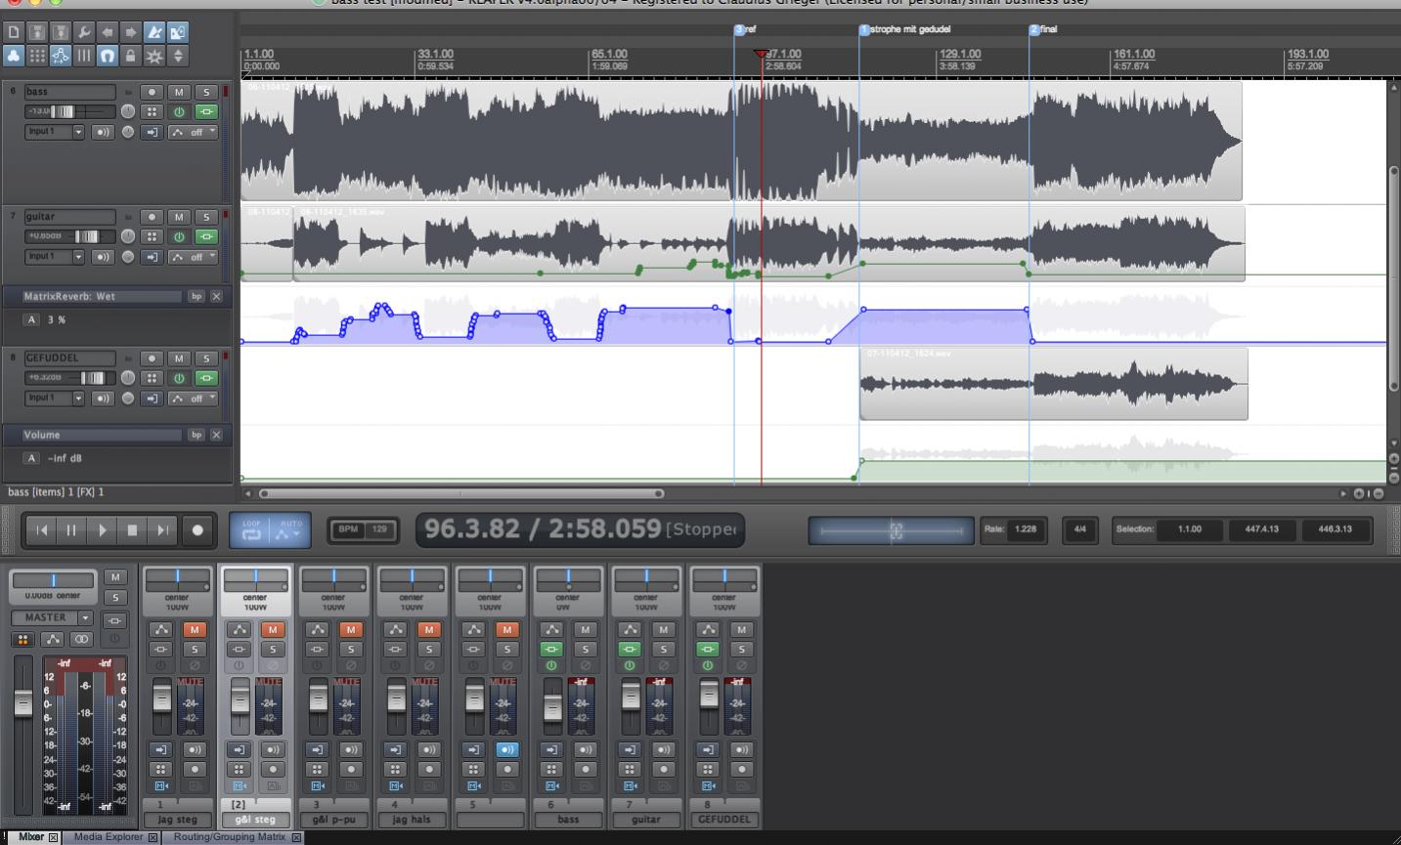Viewport: 1401px width, 845px height.
Task: Toggle snap with the magnet icon
Action: pyautogui.click(x=108, y=56)
